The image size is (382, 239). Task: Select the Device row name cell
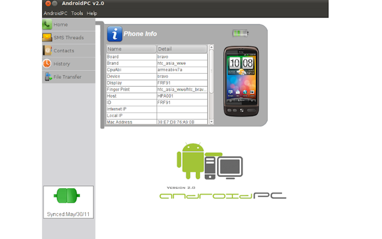coord(132,76)
